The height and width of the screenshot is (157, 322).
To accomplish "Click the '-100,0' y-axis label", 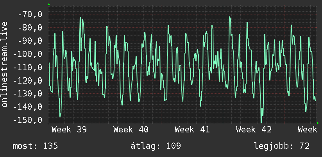I will coord(27,54).
